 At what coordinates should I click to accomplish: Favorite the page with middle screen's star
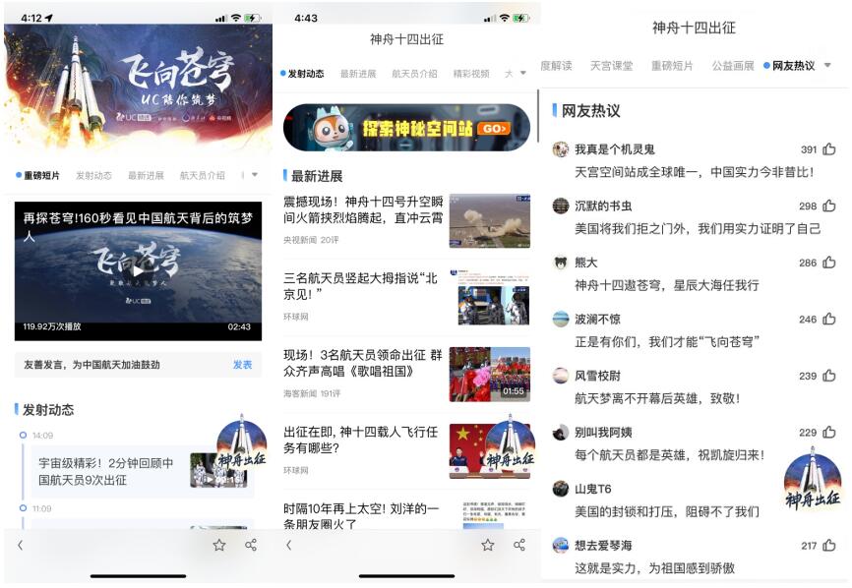coord(488,545)
